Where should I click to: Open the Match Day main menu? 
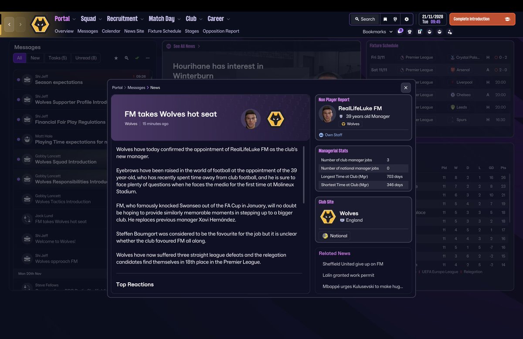[x=162, y=19]
